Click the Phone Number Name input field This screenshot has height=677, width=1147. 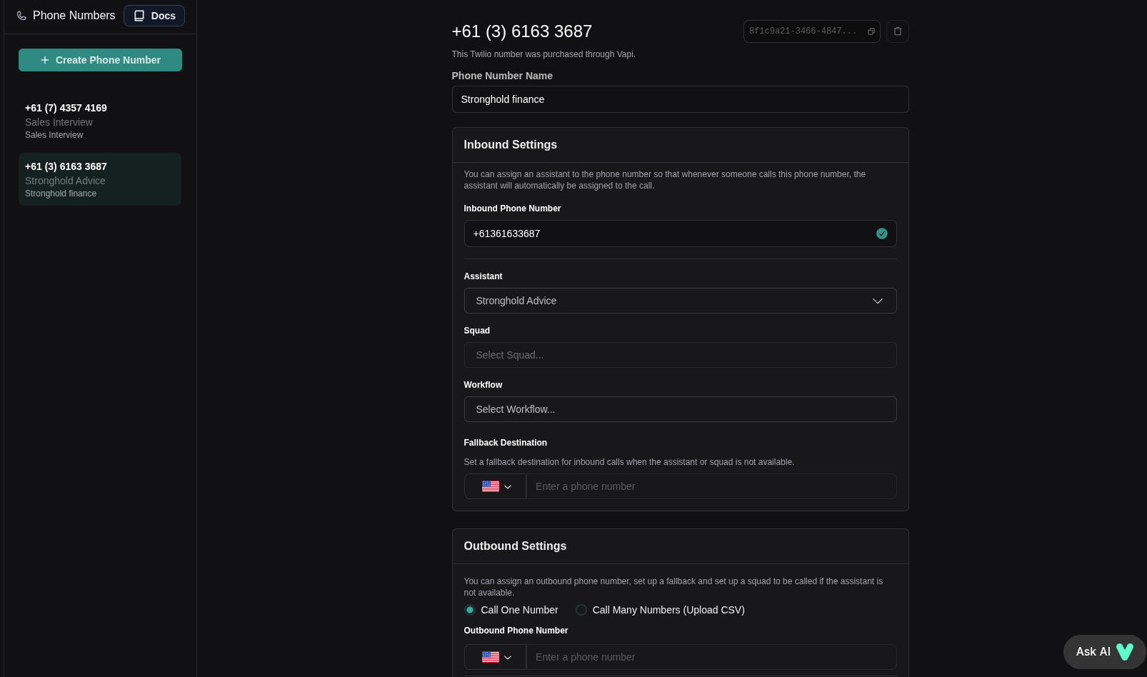[x=680, y=99]
